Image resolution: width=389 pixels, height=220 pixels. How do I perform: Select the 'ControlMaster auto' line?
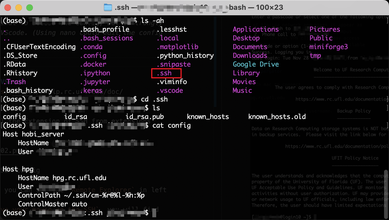click(53, 204)
